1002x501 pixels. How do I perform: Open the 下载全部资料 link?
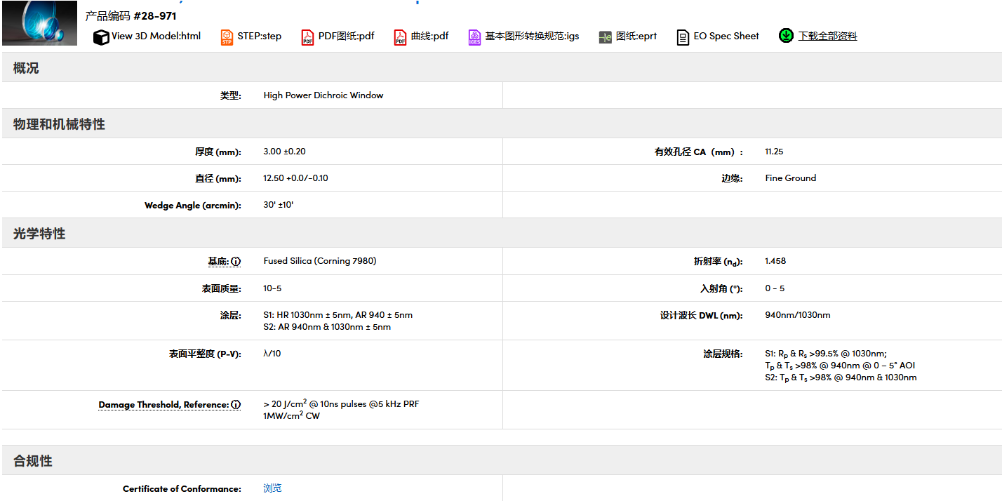[827, 36]
